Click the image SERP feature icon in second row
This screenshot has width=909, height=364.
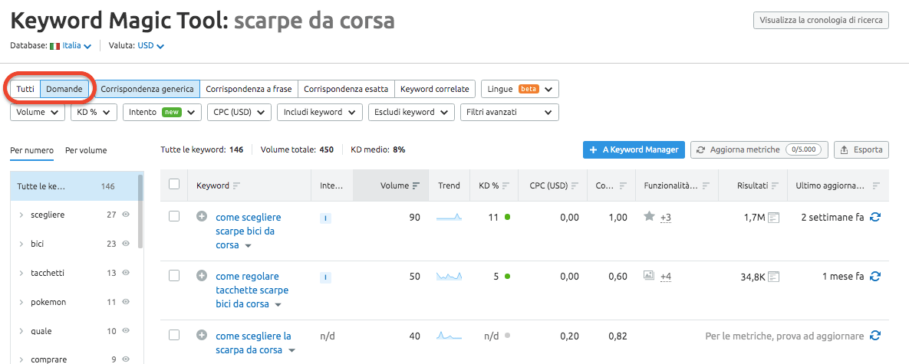tap(649, 276)
